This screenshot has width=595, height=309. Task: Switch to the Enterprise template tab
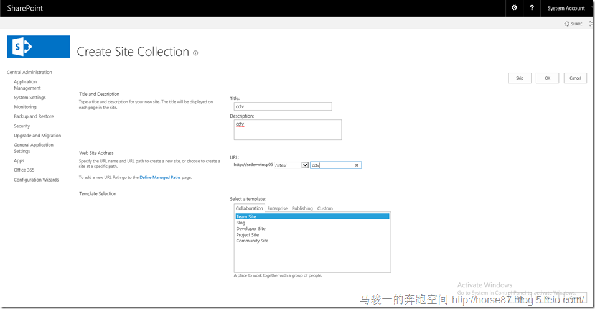278,208
